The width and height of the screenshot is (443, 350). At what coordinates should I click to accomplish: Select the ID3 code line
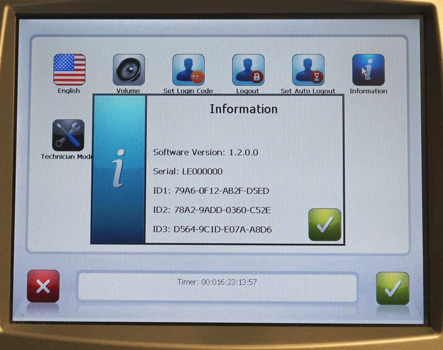click(212, 230)
